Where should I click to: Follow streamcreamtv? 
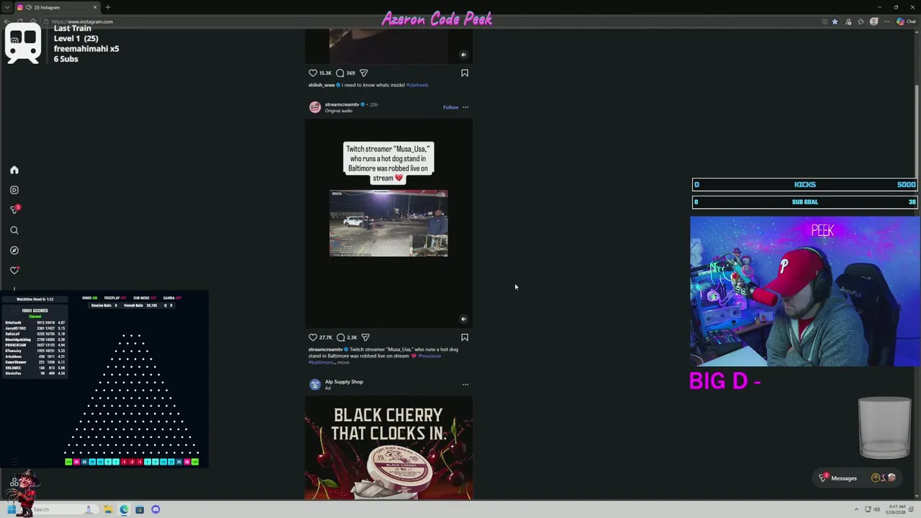[450, 107]
